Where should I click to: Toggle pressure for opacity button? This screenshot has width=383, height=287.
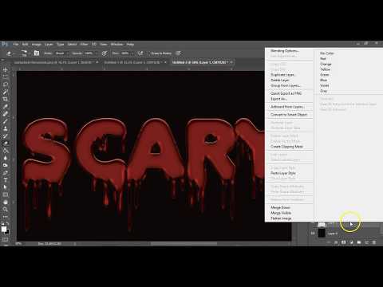105,53
